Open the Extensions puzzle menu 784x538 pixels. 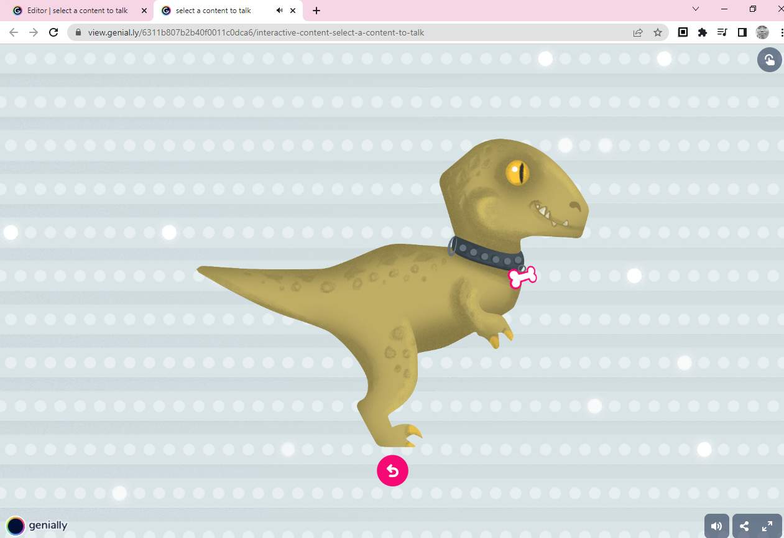(703, 32)
